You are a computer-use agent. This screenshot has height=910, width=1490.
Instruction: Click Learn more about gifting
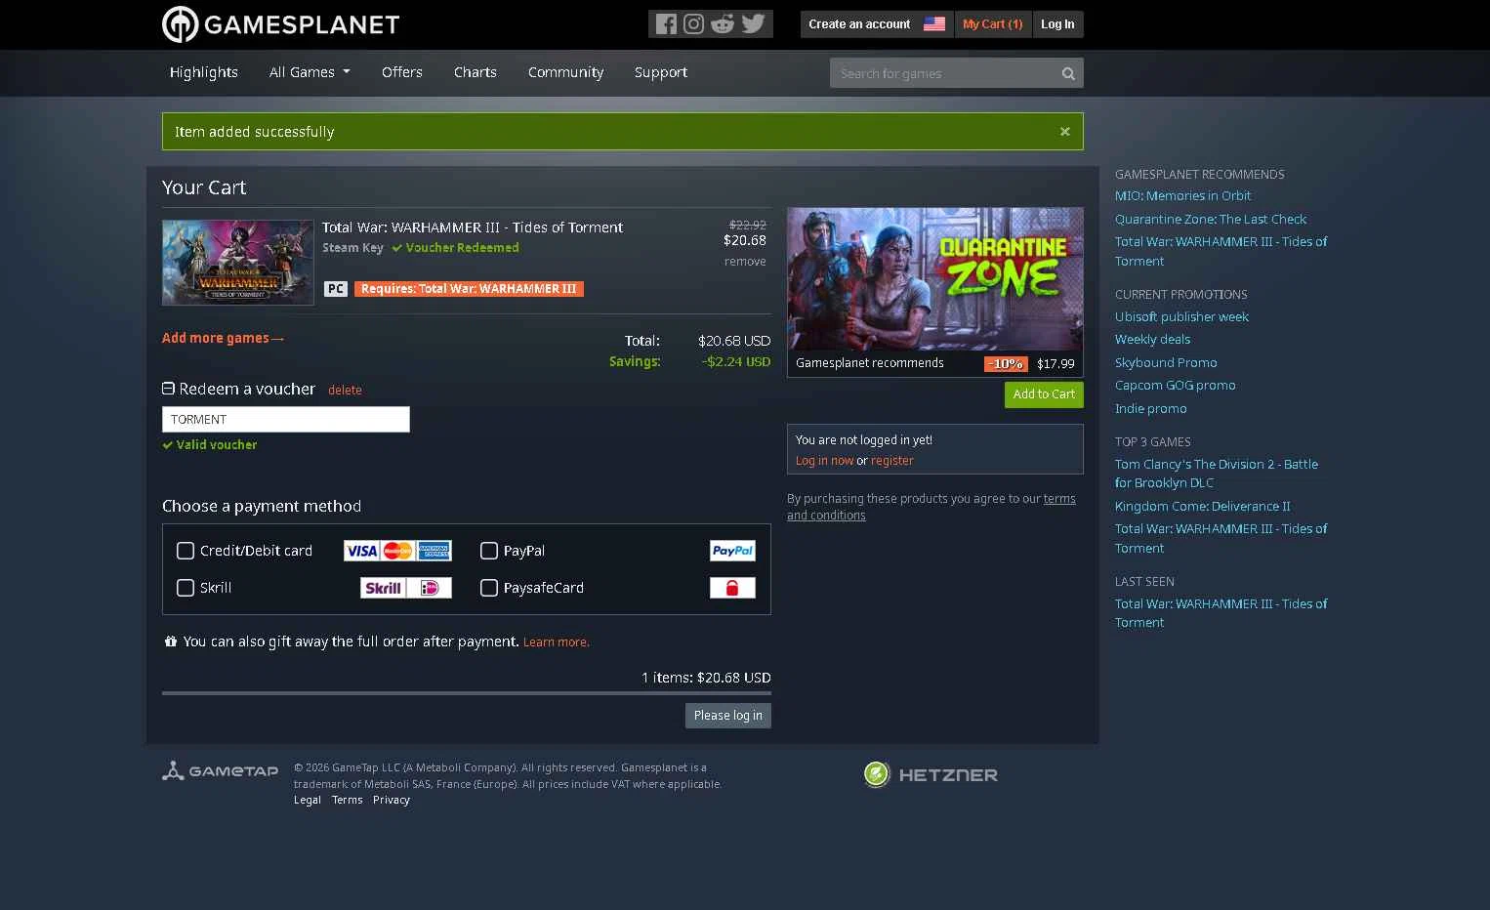pos(556,642)
